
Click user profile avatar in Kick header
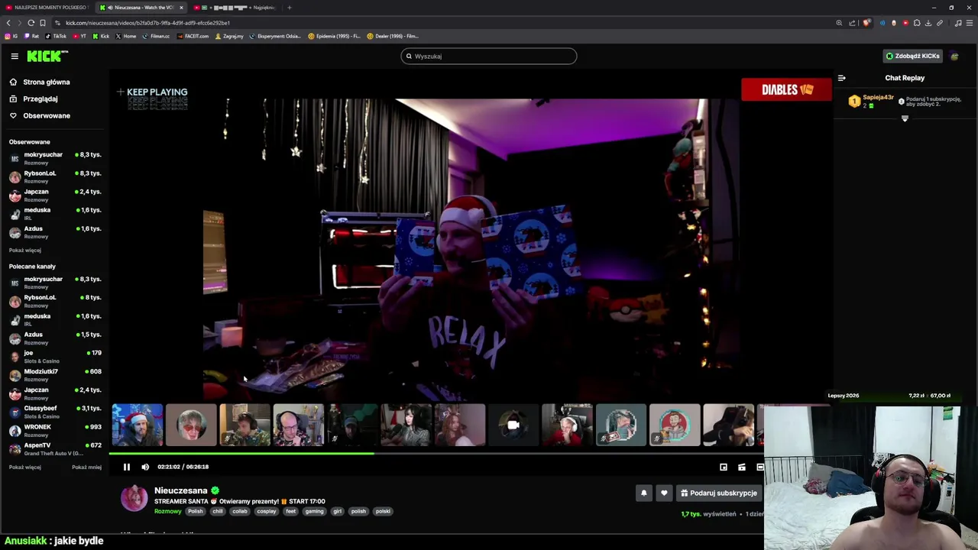pos(954,56)
